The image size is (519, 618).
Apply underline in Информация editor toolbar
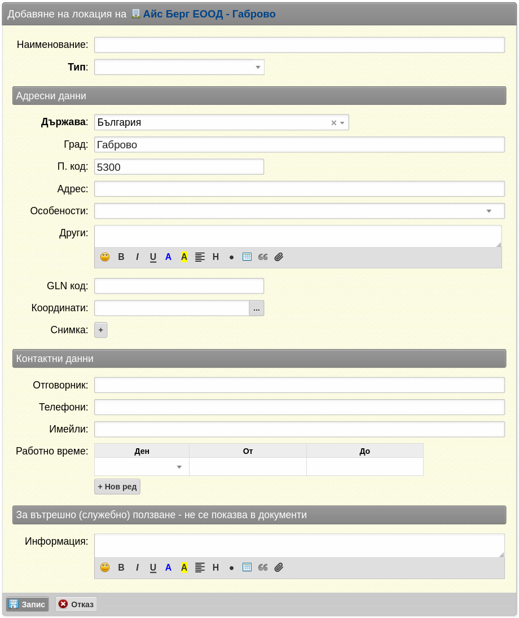153,568
